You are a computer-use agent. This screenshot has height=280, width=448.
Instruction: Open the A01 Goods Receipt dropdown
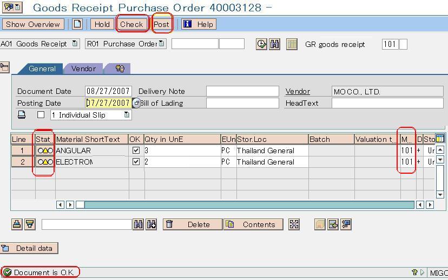75,44
